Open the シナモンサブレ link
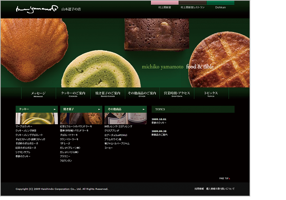The width and height of the screenshot is (286, 200). point(23,152)
